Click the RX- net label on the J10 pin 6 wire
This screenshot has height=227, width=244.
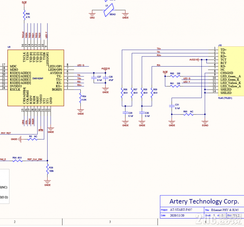[159, 65]
